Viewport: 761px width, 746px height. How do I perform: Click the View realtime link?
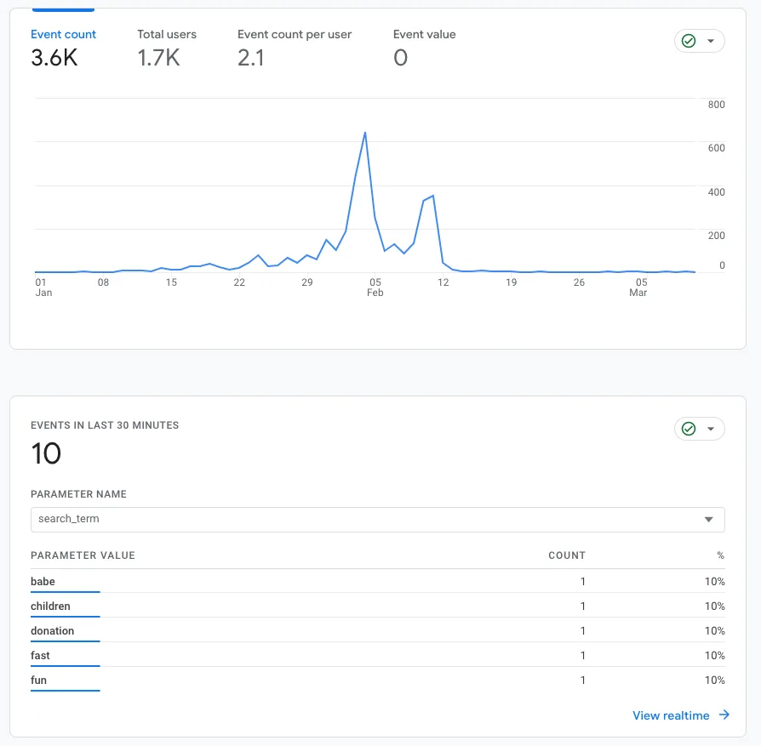pyautogui.click(x=671, y=715)
